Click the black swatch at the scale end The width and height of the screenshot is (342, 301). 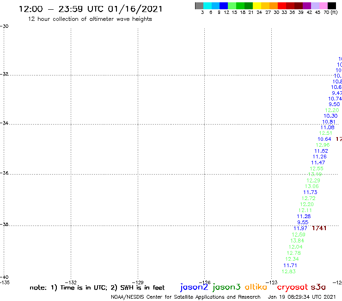331,6
